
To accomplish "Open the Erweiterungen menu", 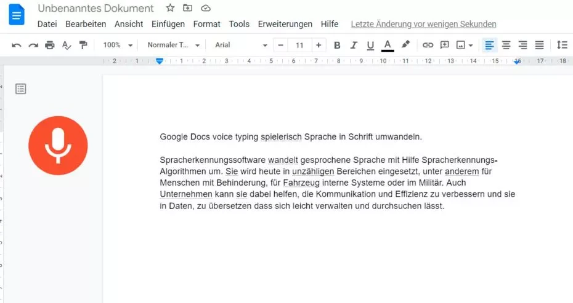I will [x=285, y=24].
